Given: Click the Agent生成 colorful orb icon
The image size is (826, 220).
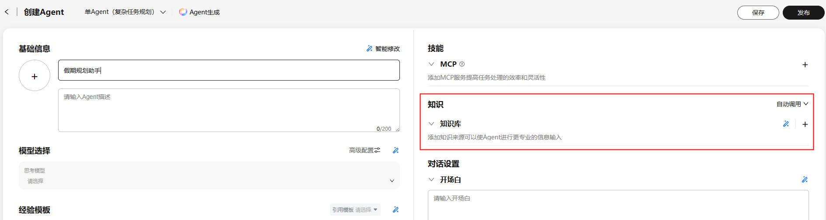Looking at the screenshot, I should click(x=183, y=12).
